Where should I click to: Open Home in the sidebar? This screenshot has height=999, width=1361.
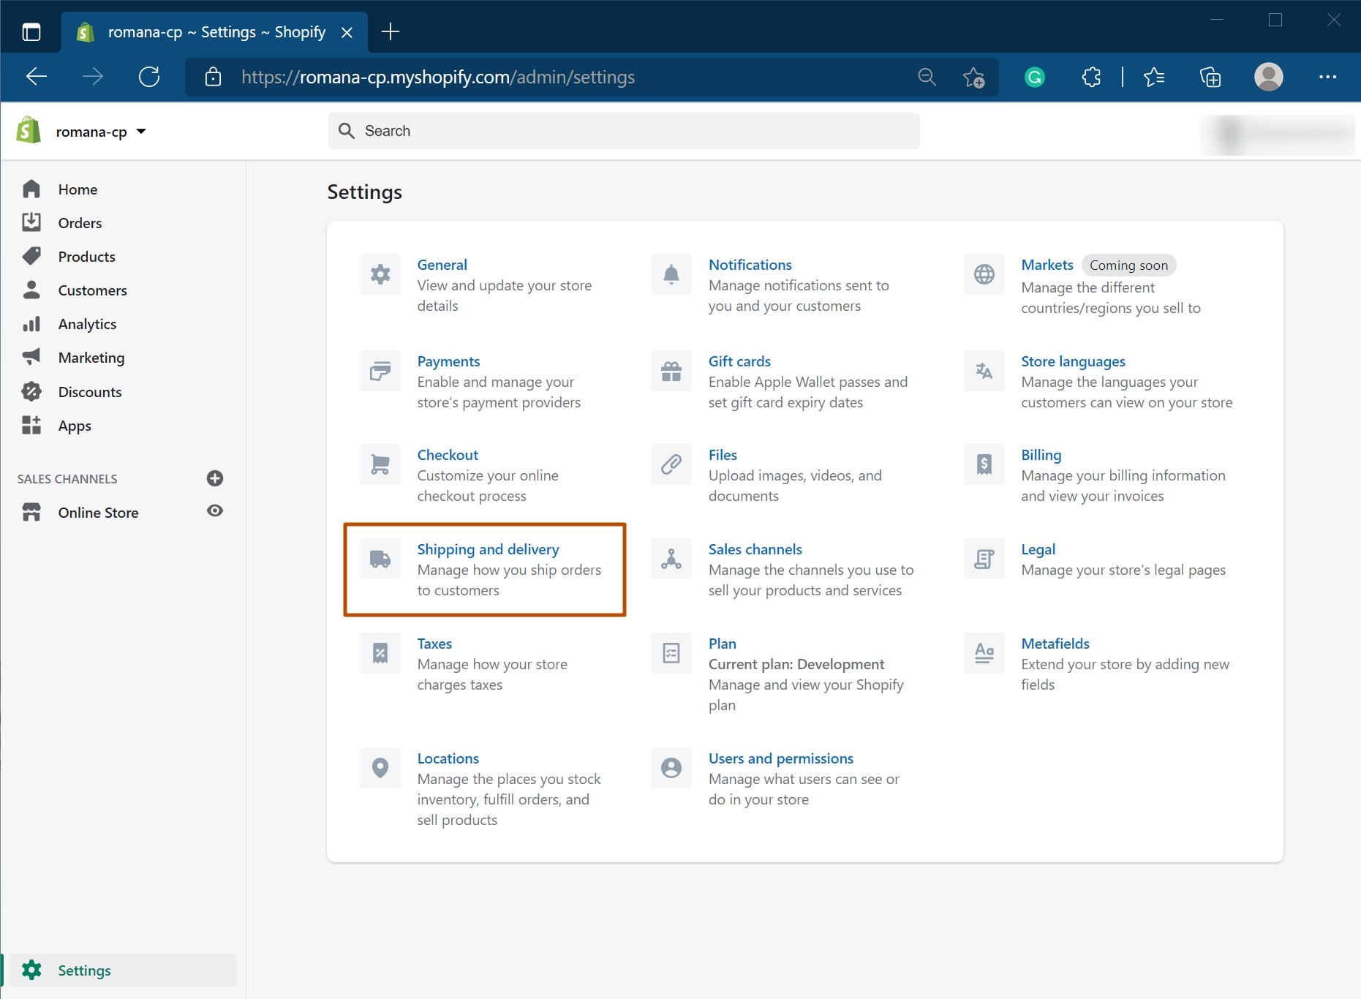pyautogui.click(x=78, y=189)
